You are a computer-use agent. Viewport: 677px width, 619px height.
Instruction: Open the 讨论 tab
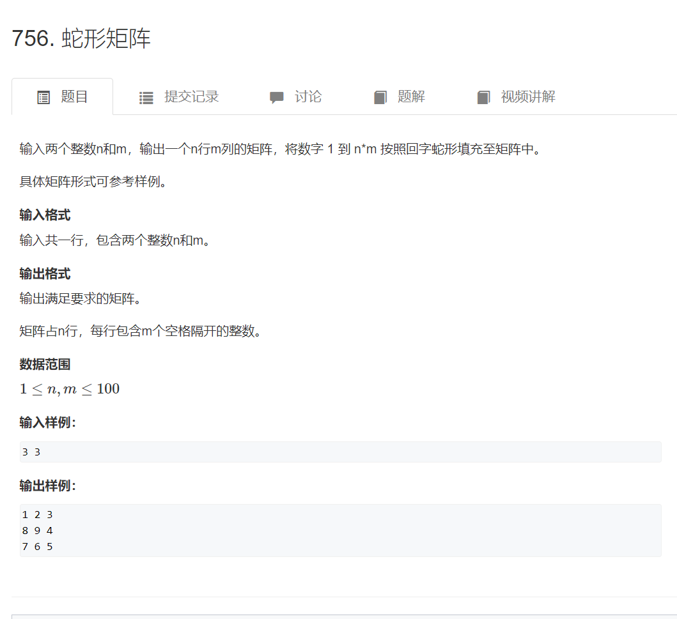pyautogui.click(x=307, y=96)
